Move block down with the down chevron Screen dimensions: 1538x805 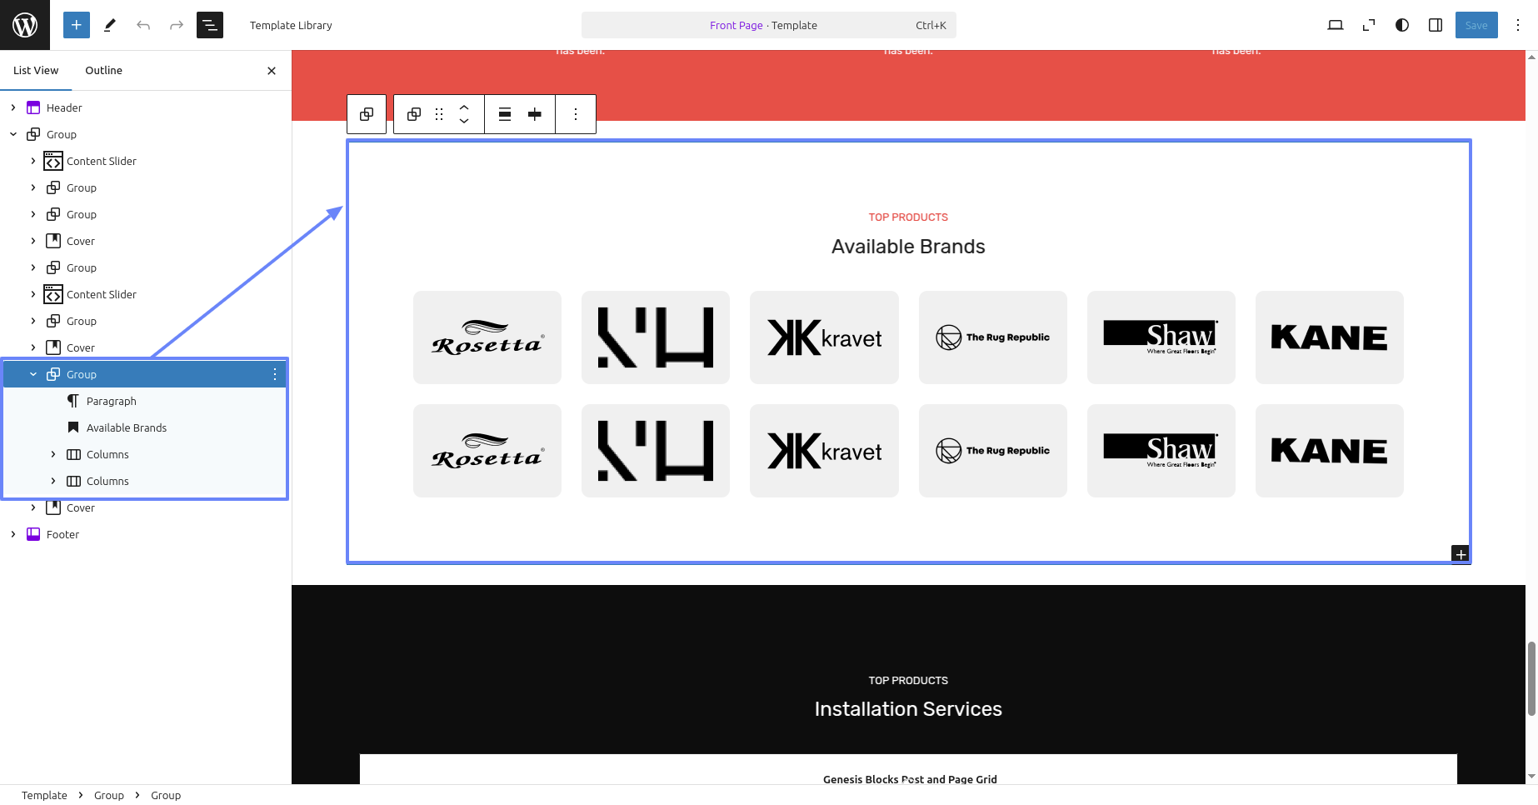[464, 122]
